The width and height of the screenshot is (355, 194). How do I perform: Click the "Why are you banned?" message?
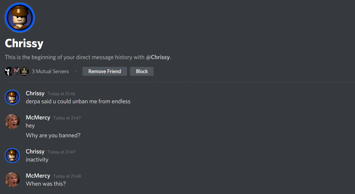tap(53, 136)
